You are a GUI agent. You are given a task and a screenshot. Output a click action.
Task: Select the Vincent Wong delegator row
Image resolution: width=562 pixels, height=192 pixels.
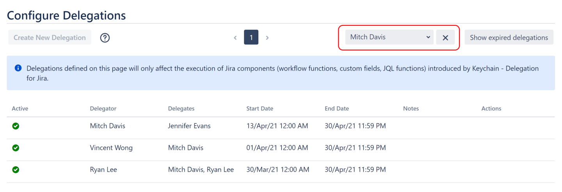point(111,148)
